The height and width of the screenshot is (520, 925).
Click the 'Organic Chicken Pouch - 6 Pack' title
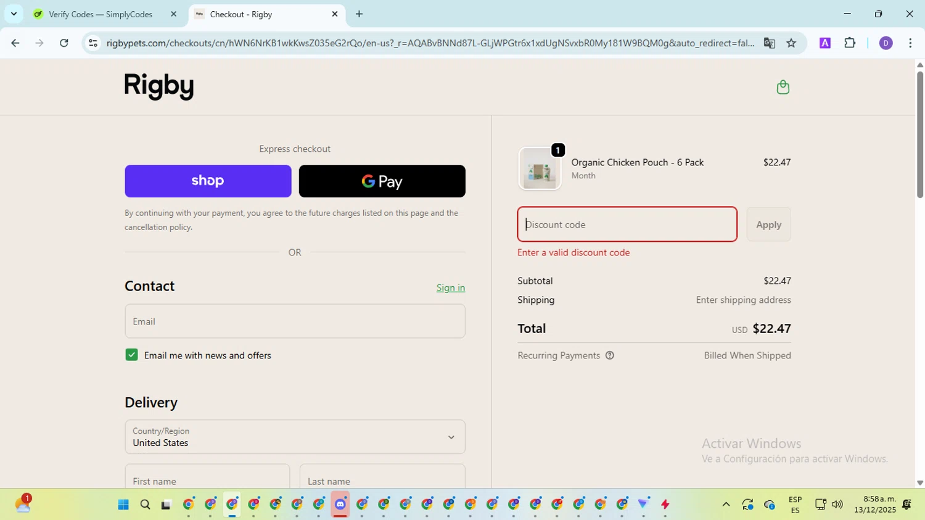coord(637,162)
